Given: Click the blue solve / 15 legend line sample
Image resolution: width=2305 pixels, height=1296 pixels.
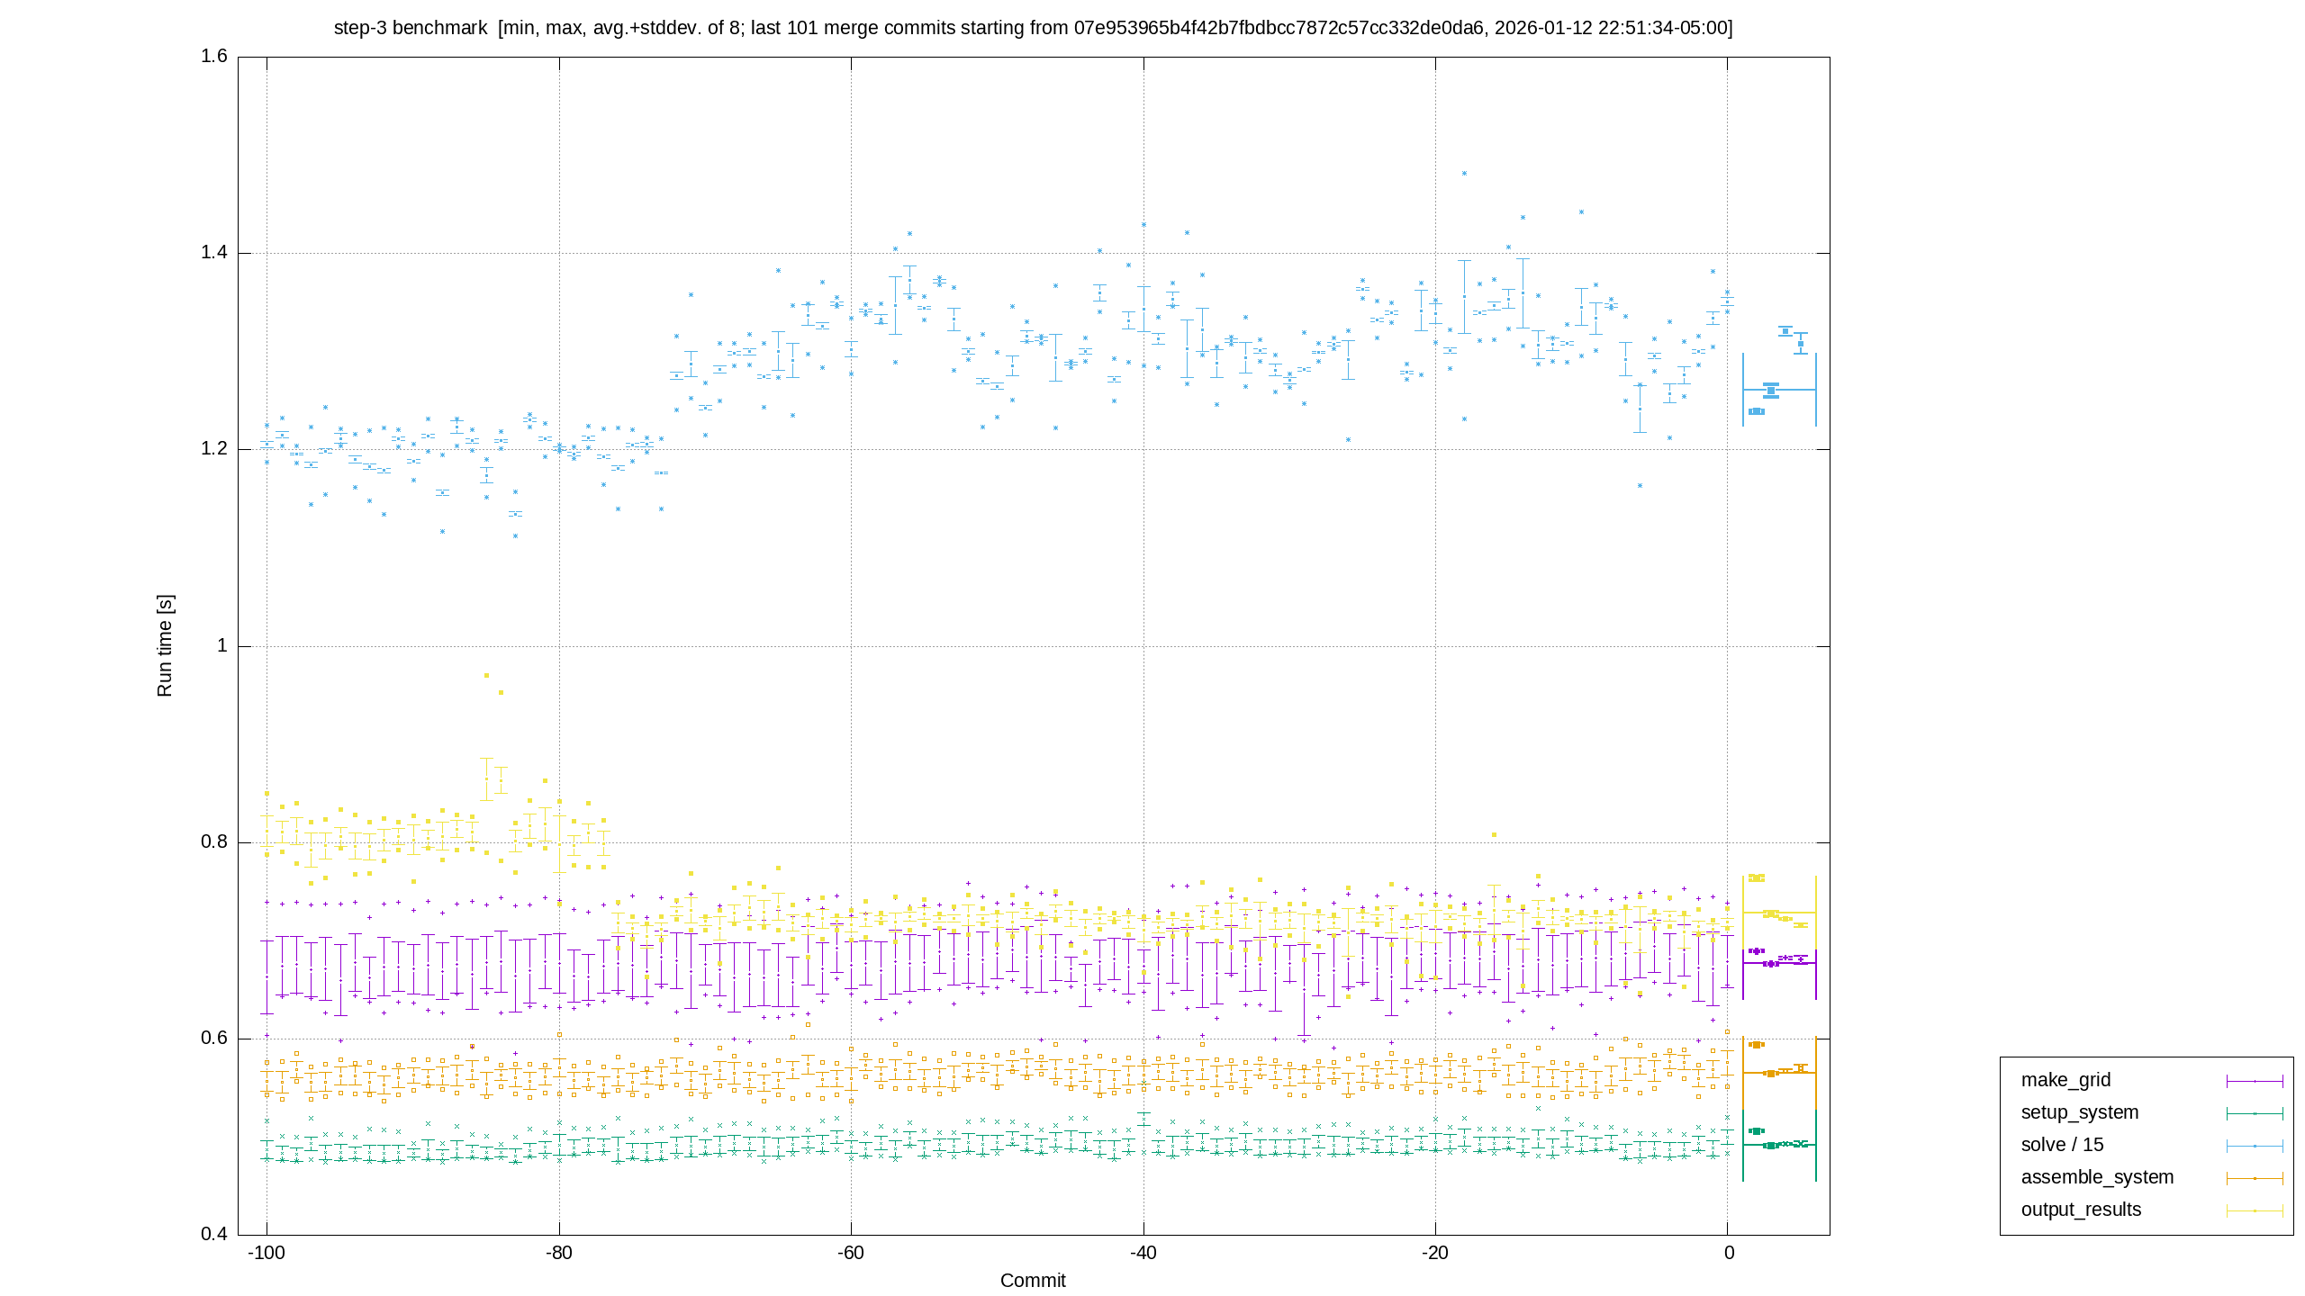Looking at the screenshot, I should [x=2255, y=1146].
